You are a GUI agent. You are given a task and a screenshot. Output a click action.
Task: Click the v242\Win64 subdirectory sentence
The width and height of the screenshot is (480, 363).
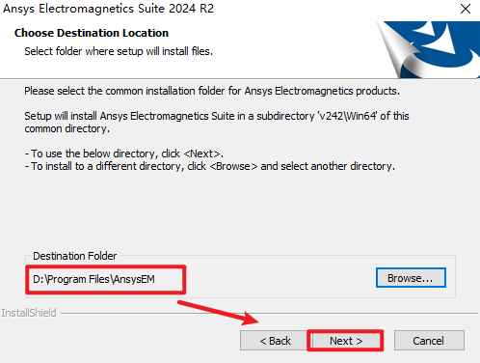point(217,116)
